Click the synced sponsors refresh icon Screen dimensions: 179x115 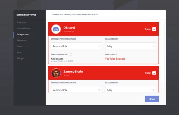(71, 55)
